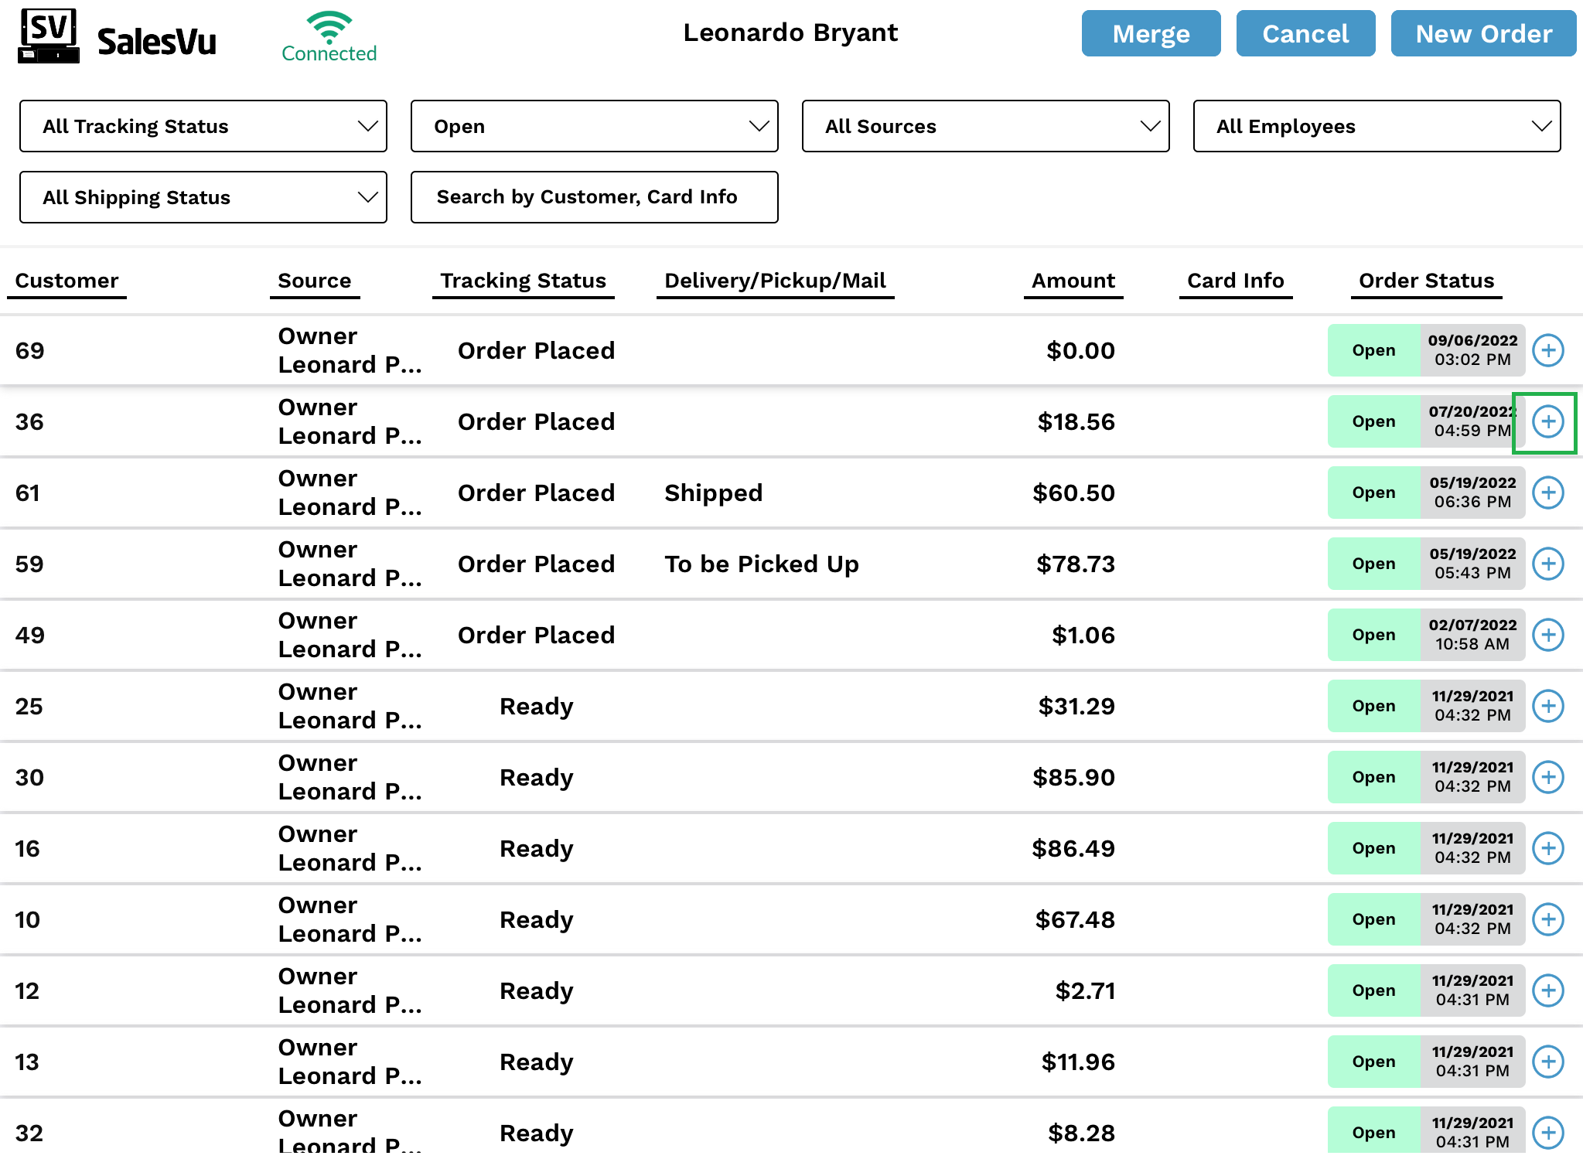The height and width of the screenshot is (1159, 1583).
Task: Click the plus icon on the $18.56 order
Action: (1548, 421)
